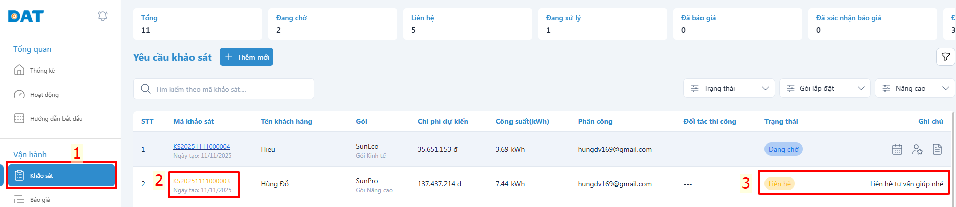Image resolution: width=956 pixels, height=207 pixels.
Task: Click the notification bell icon
Action: [103, 16]
